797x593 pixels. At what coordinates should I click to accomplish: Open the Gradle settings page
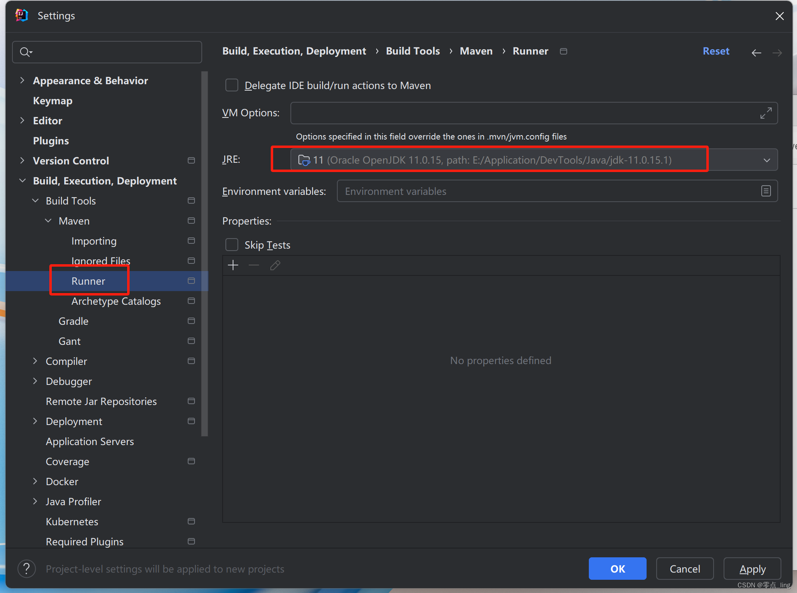[73, 321]
